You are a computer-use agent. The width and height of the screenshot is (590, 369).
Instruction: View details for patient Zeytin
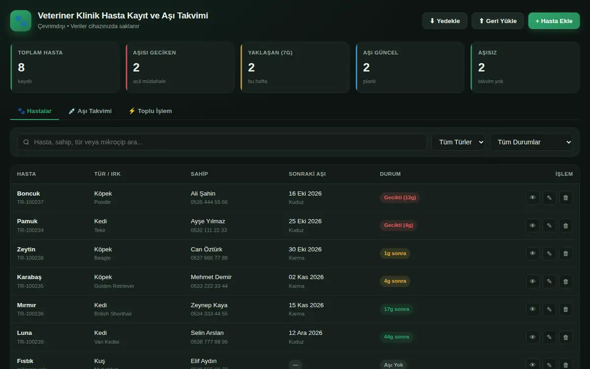(x=532, y=253)
